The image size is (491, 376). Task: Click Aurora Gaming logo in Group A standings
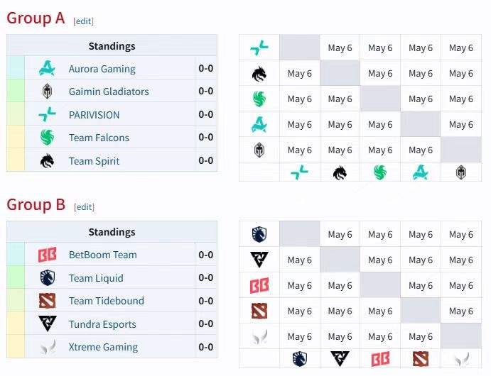click(x=47, y=68)
